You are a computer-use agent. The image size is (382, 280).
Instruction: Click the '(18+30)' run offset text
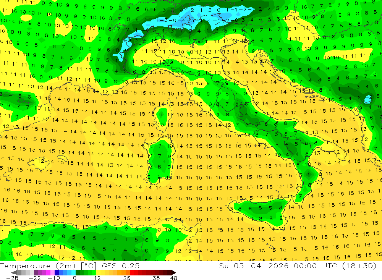(359, 265)
